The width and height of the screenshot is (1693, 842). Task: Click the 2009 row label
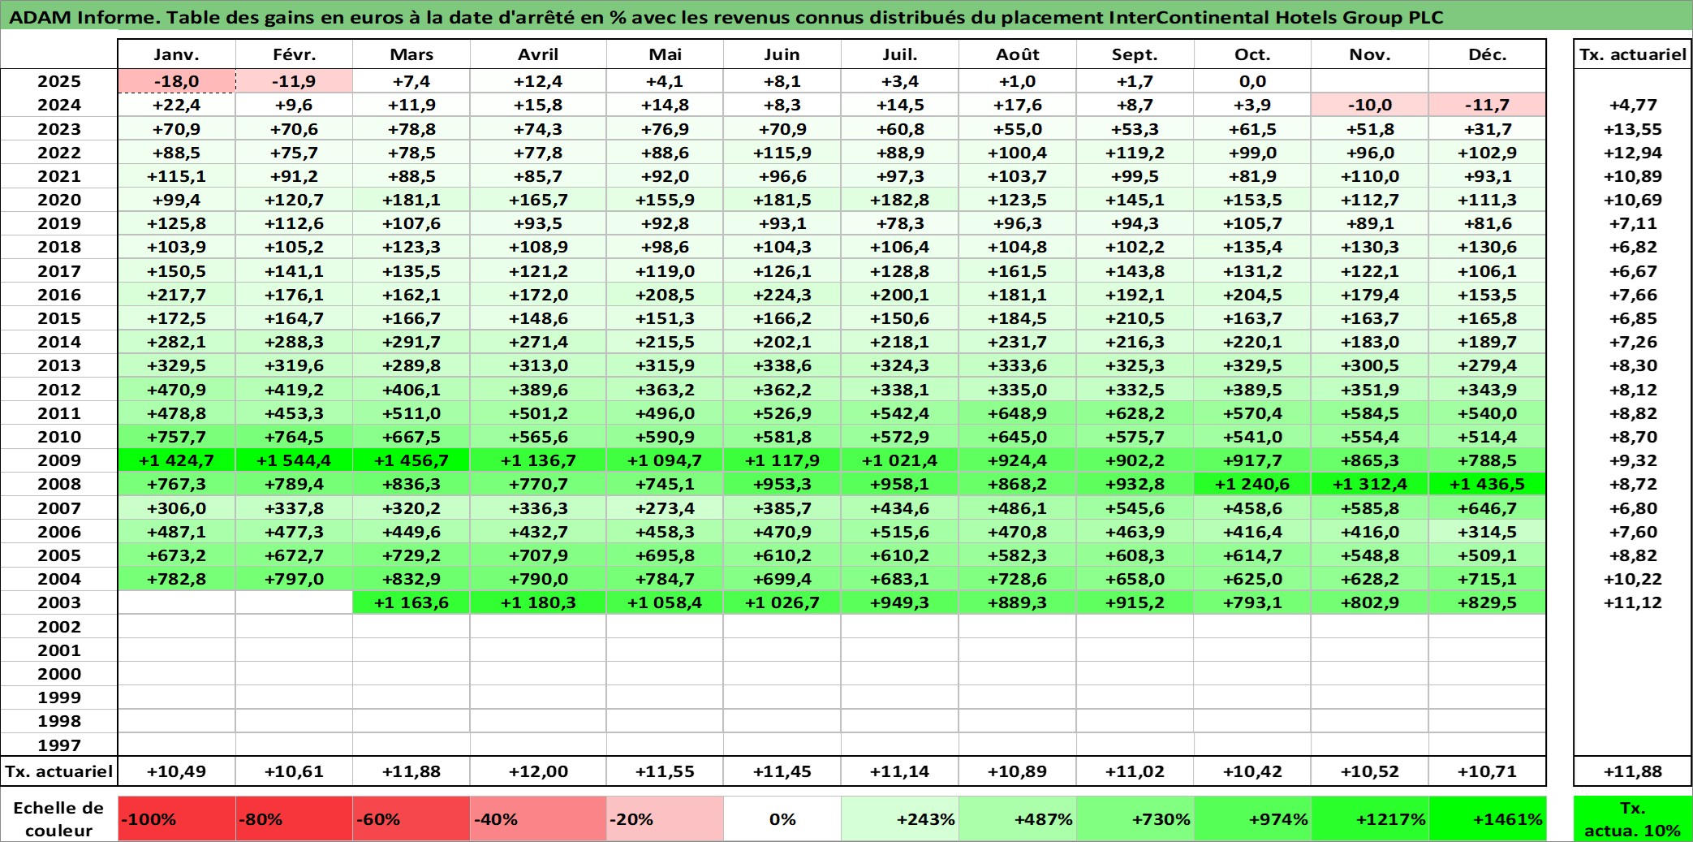pyautogui.click(x=59, y=460)
